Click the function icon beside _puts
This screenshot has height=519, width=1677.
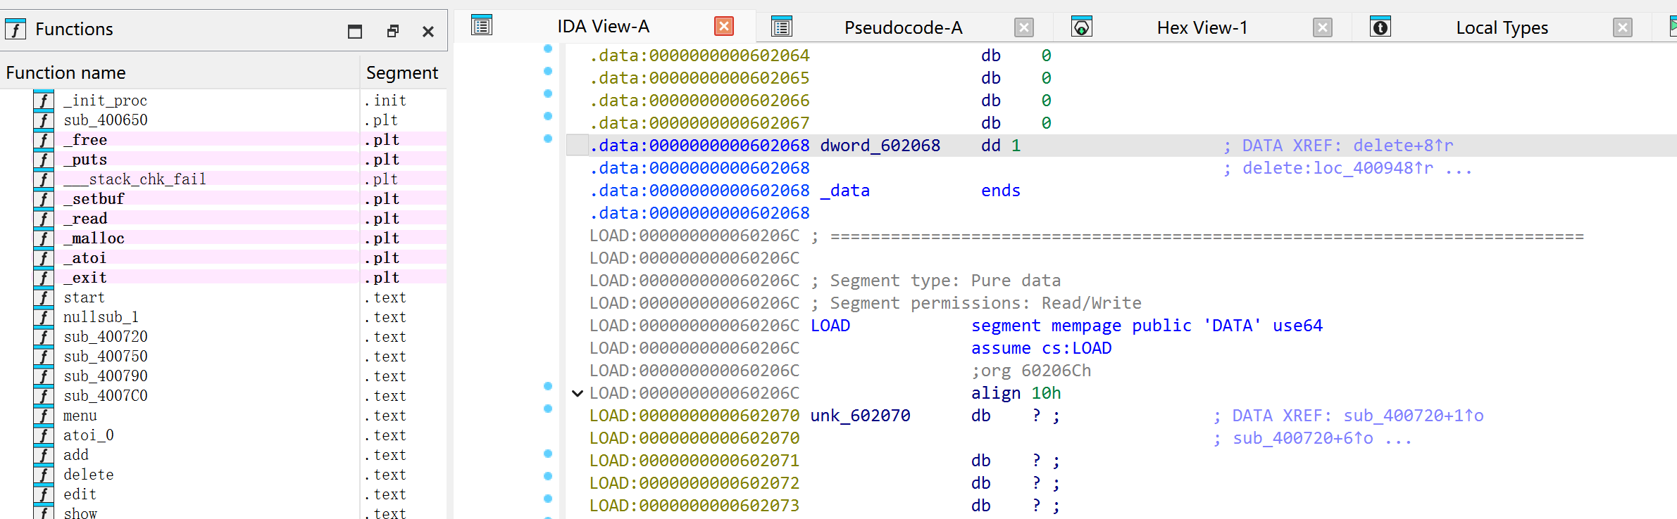coord(44,160)
